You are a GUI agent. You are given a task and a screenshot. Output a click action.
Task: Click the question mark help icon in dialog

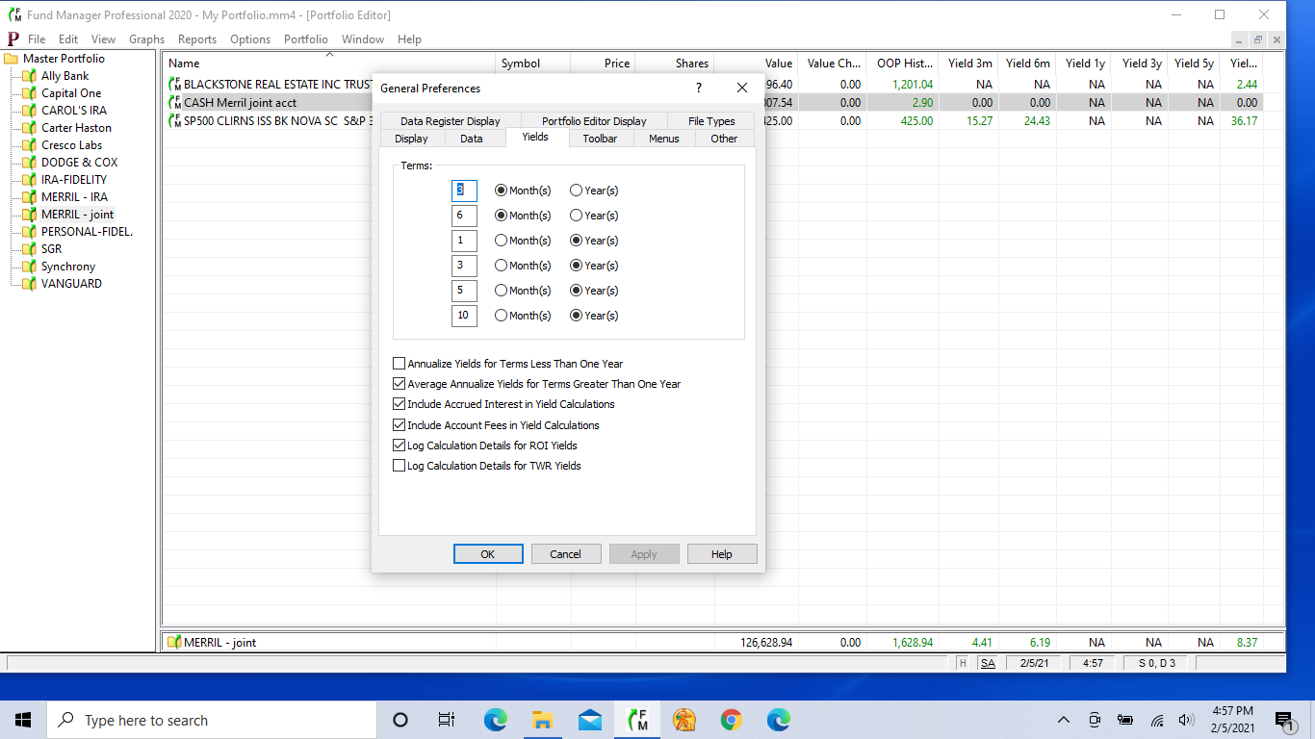[699, 88]
